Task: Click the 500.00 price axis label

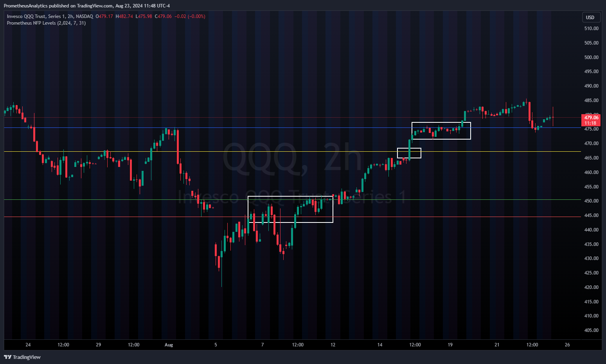Action: [x=591, y=57]
